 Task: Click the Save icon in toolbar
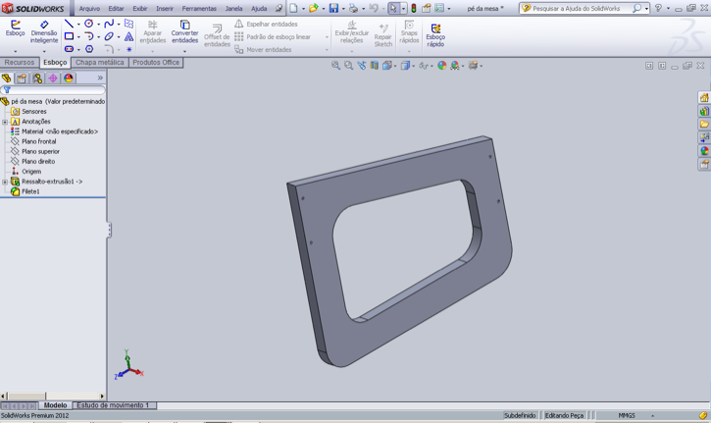tap(333, 8)
